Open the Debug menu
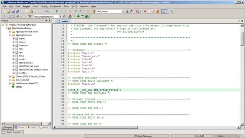The height and width of the screenshot is (138, 245). point(44,7)
